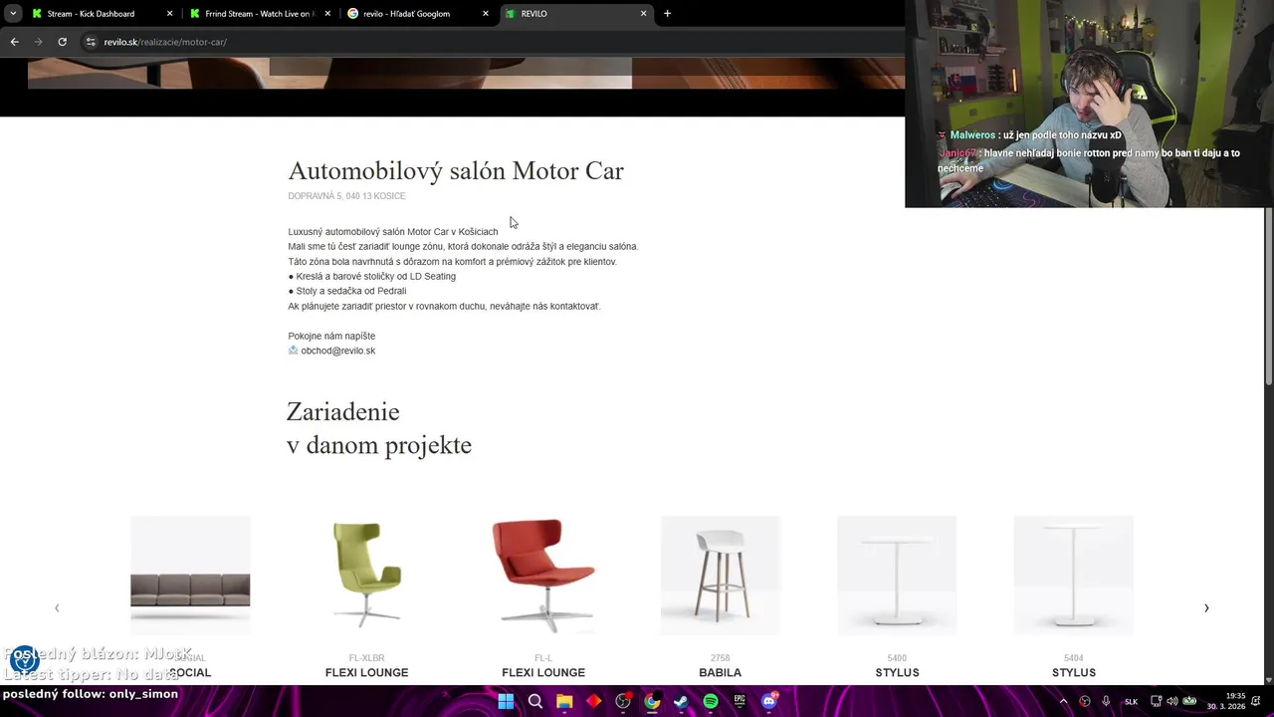This screenshot has width=1274, height=717.
Task: Open the red diamond app in taskbar
Action: coord(593,701)
